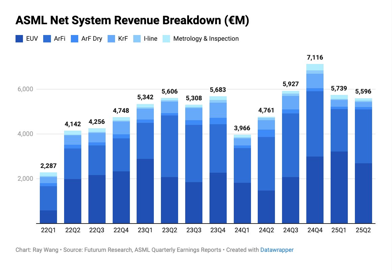Click the ArFi segment of the 22Q1 bar
The image size is (392, 270).
(x=48, y=198)
